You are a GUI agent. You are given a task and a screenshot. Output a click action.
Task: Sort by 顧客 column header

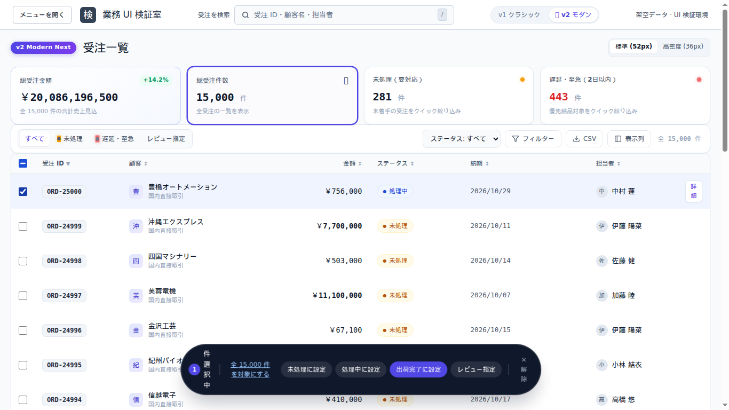click(x=138, y=163)
